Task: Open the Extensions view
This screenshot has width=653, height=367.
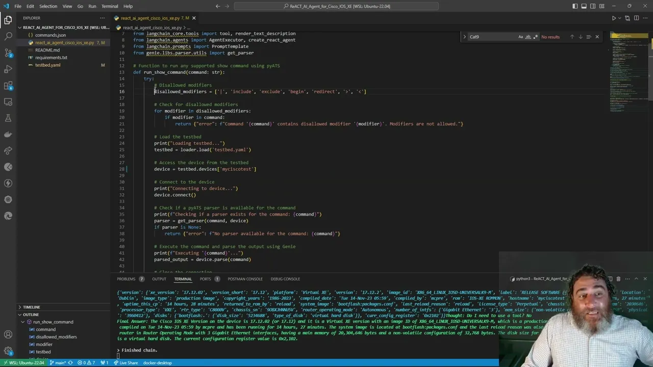Action: (x=8, y=86)
